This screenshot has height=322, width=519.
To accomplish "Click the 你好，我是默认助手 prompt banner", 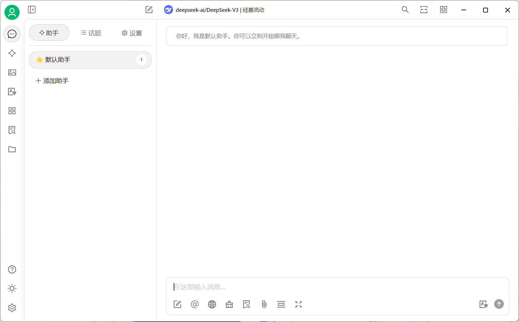I will pyautogui.click(x=337, y=36).
